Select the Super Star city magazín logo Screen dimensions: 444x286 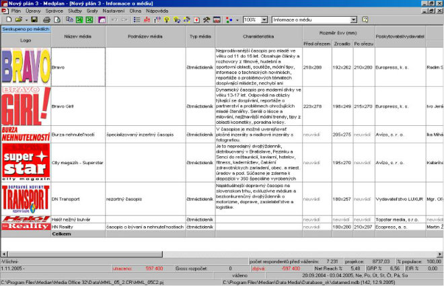click(x=26, y=162)
